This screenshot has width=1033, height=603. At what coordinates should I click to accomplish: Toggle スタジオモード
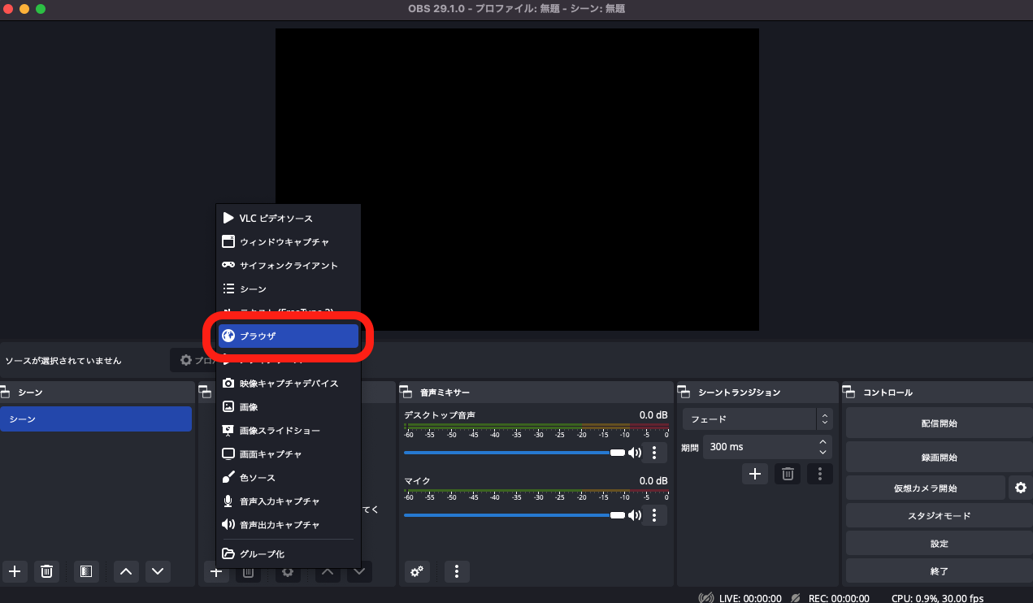[x=939, y=516]
